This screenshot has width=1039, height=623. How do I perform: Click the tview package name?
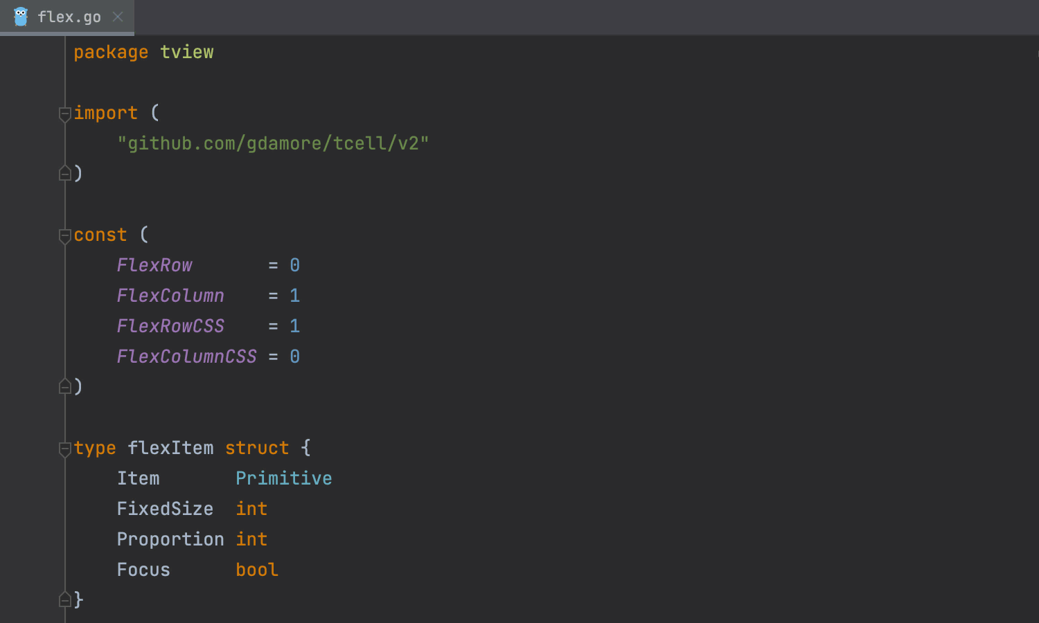[186, 52]
